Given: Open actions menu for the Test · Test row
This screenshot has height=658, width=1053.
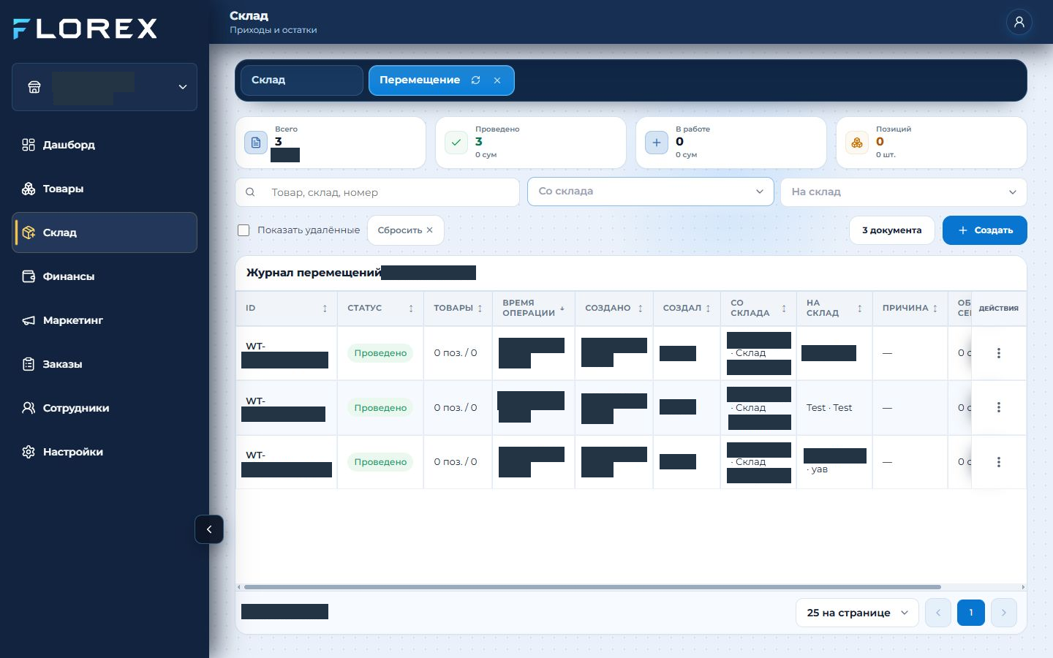Looking at the screenshot, I should click(x=998, y=407).
